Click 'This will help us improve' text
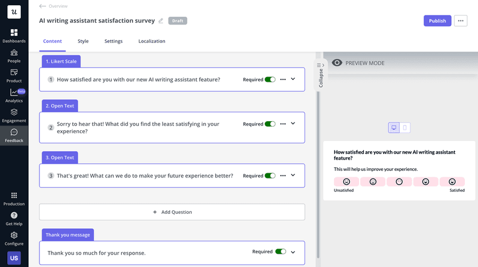This screenshot has width=478, height=267. click(376, 169)
